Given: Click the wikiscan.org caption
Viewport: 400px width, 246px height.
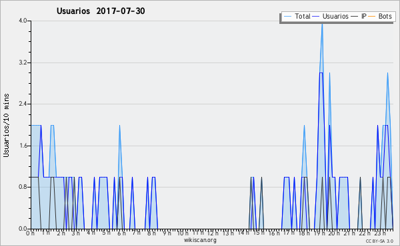Looking at the screenshot, I should tap(200, 240).
